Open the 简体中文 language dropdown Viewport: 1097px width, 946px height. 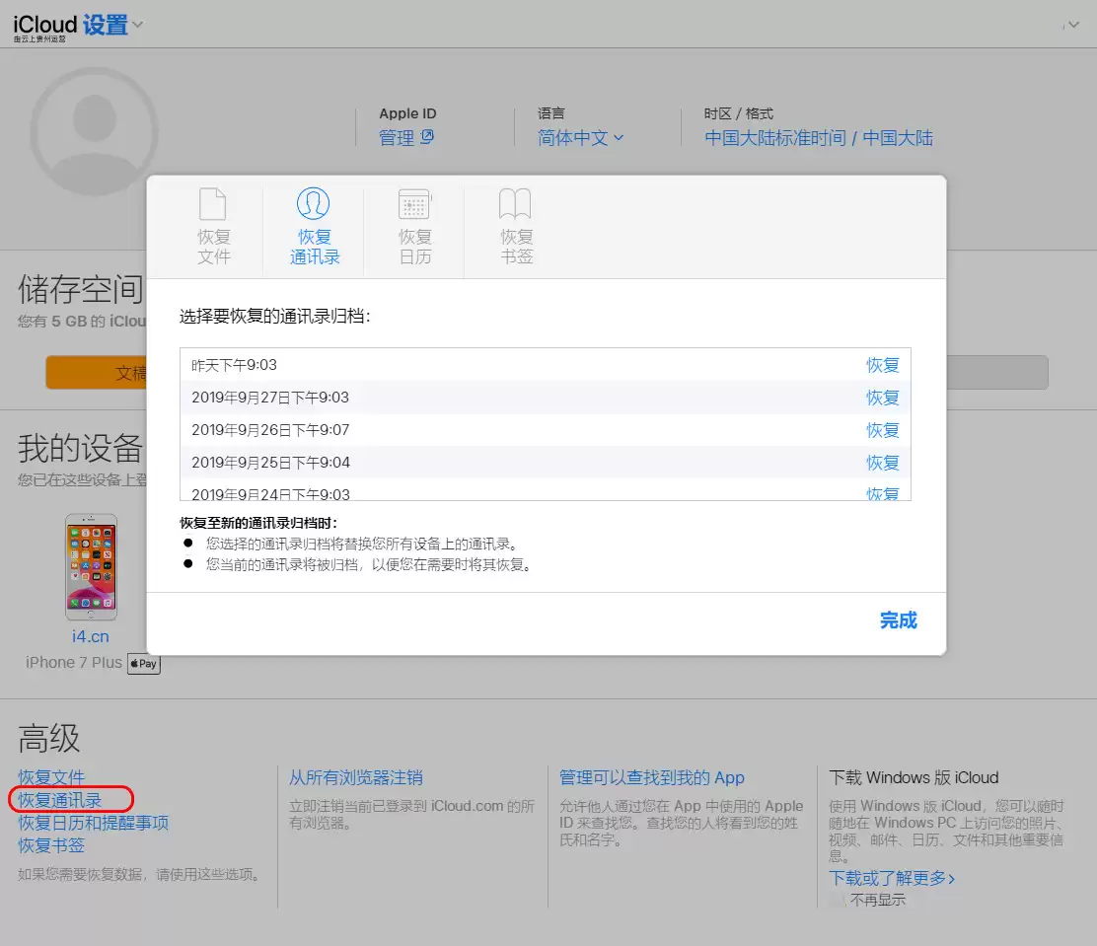pyautogui.click(x=580, y=138)
